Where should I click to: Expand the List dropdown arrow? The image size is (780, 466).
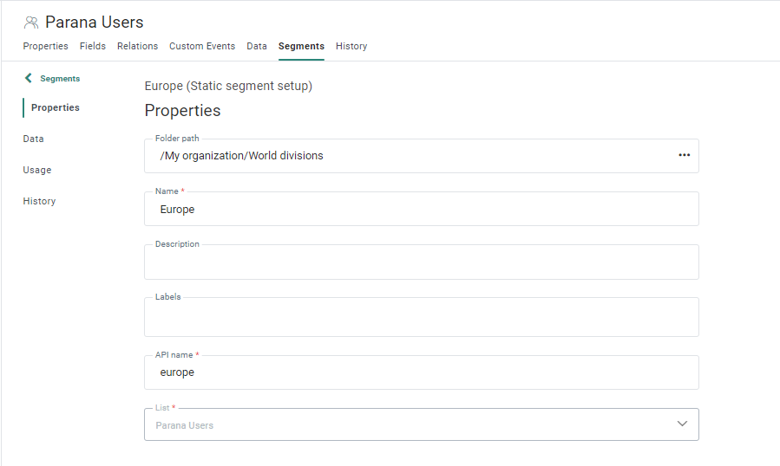(x=682, y=424)
